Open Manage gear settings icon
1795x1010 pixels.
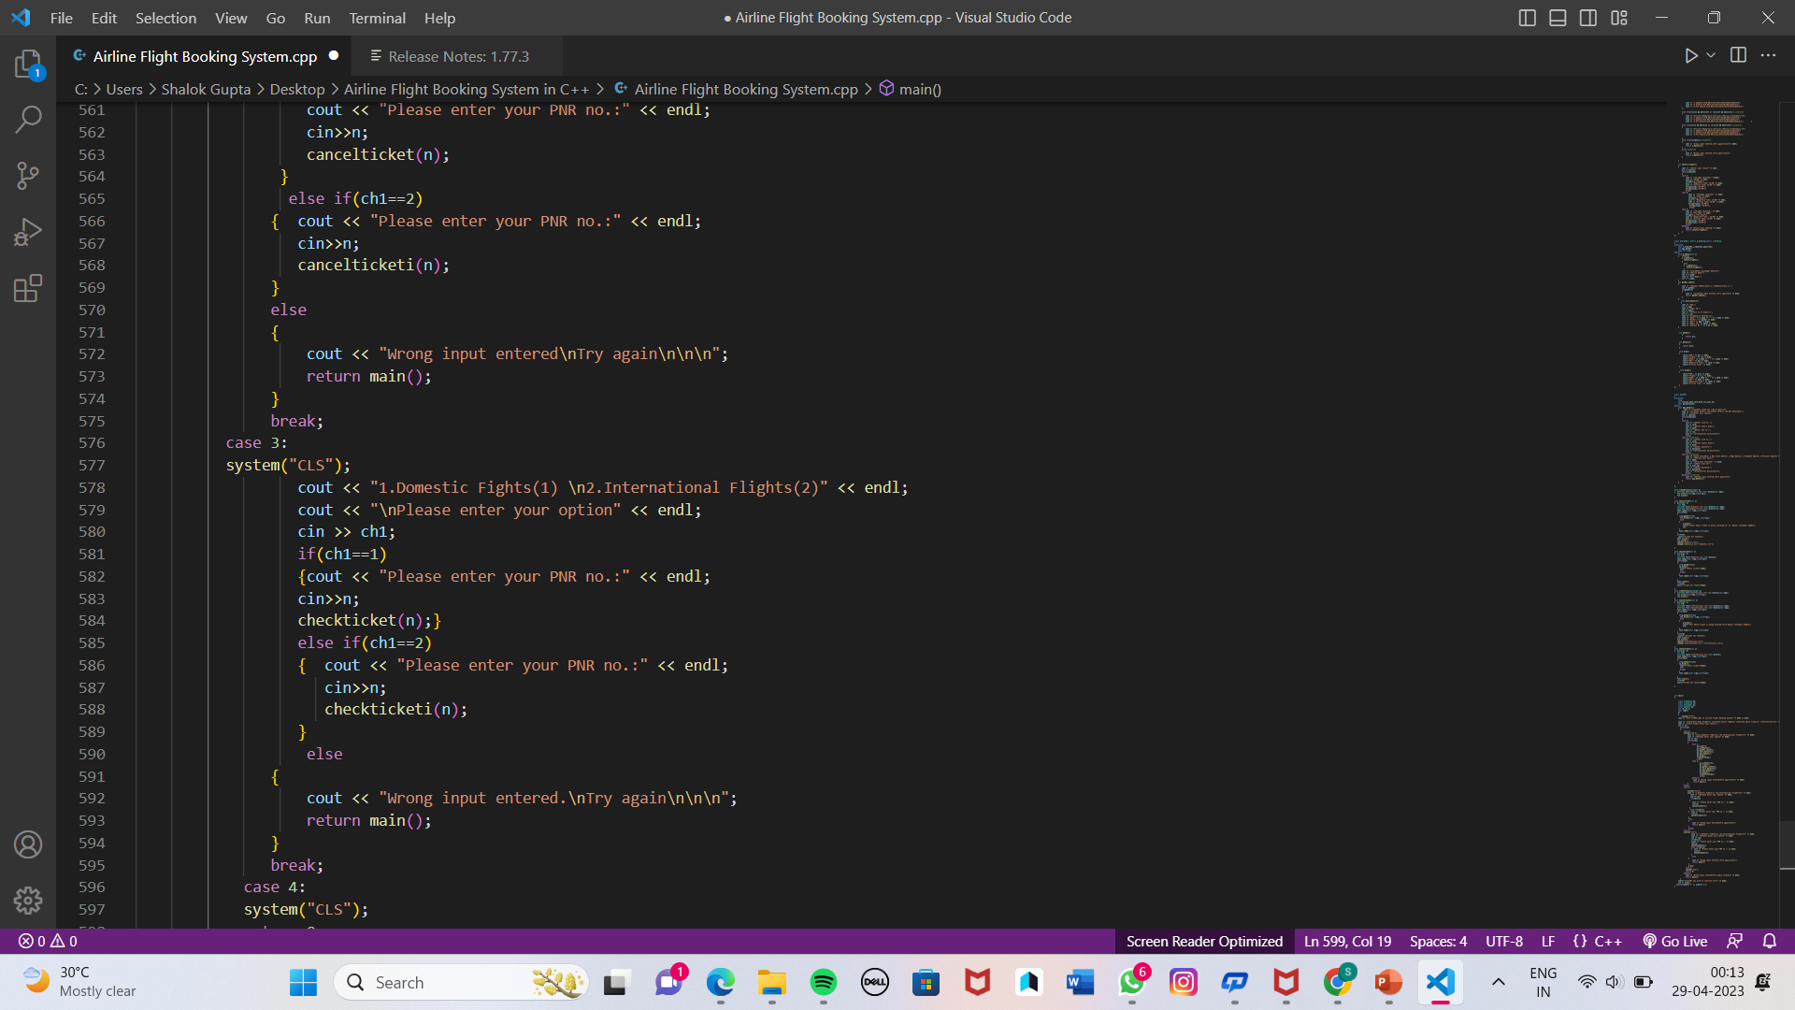(x=28, y=900)
